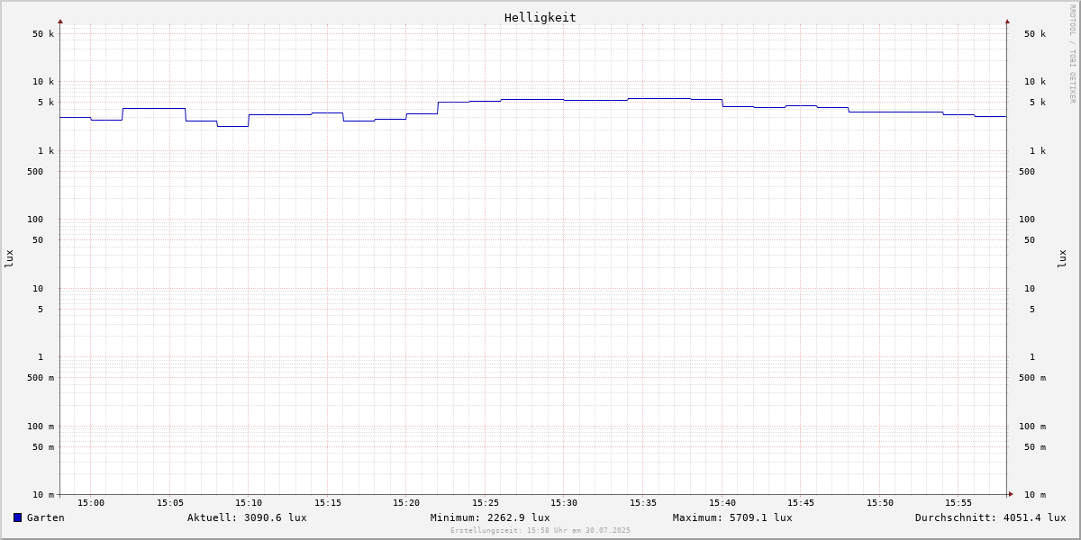1081x540 pixels.
Task: Click the "1 k" tick on right axis
Action: pos(1038,151)
